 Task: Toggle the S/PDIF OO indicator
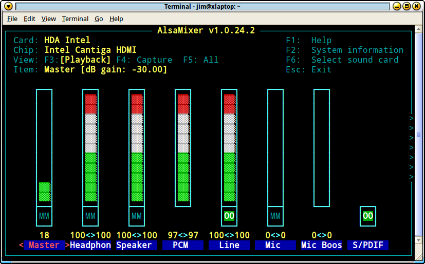[368, 216]
